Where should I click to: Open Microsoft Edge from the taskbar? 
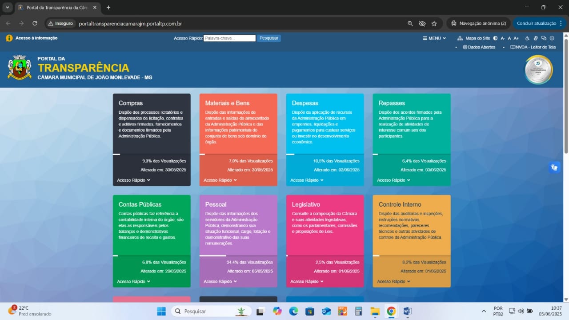click(x=293, y=311)
